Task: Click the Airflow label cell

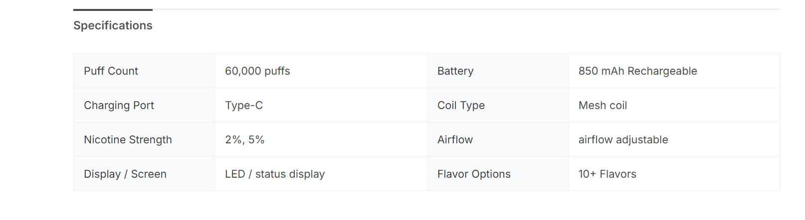Action: [x=455, y=140]
